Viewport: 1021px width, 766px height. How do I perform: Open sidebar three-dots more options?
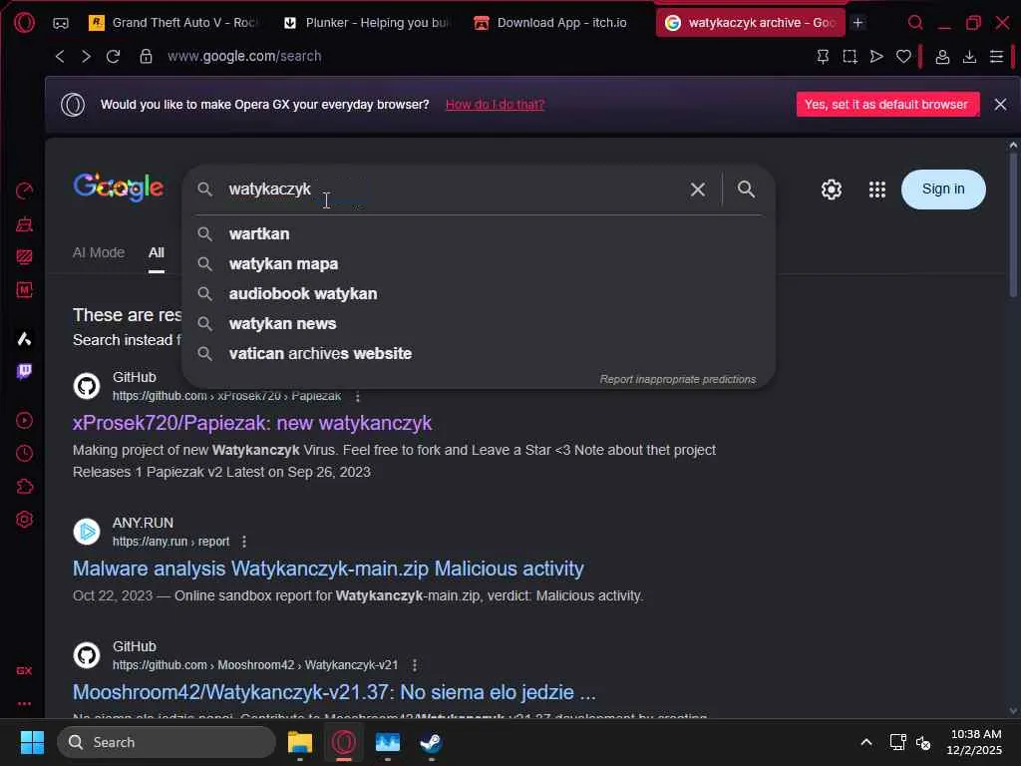tap(24, 703)
